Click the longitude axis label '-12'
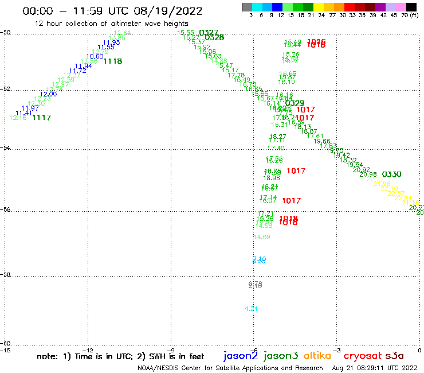Image resolution: width=424 pixels, height=373 pixels. (x=88, y=351)
